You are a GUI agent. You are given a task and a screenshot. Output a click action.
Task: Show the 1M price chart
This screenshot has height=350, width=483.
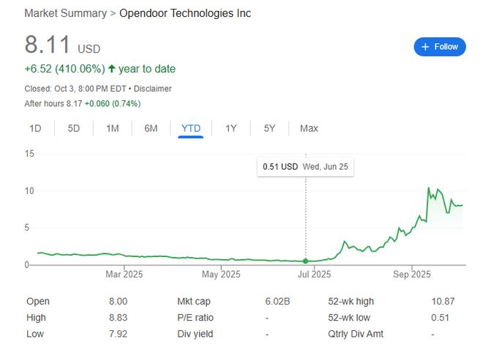(112, 129)
